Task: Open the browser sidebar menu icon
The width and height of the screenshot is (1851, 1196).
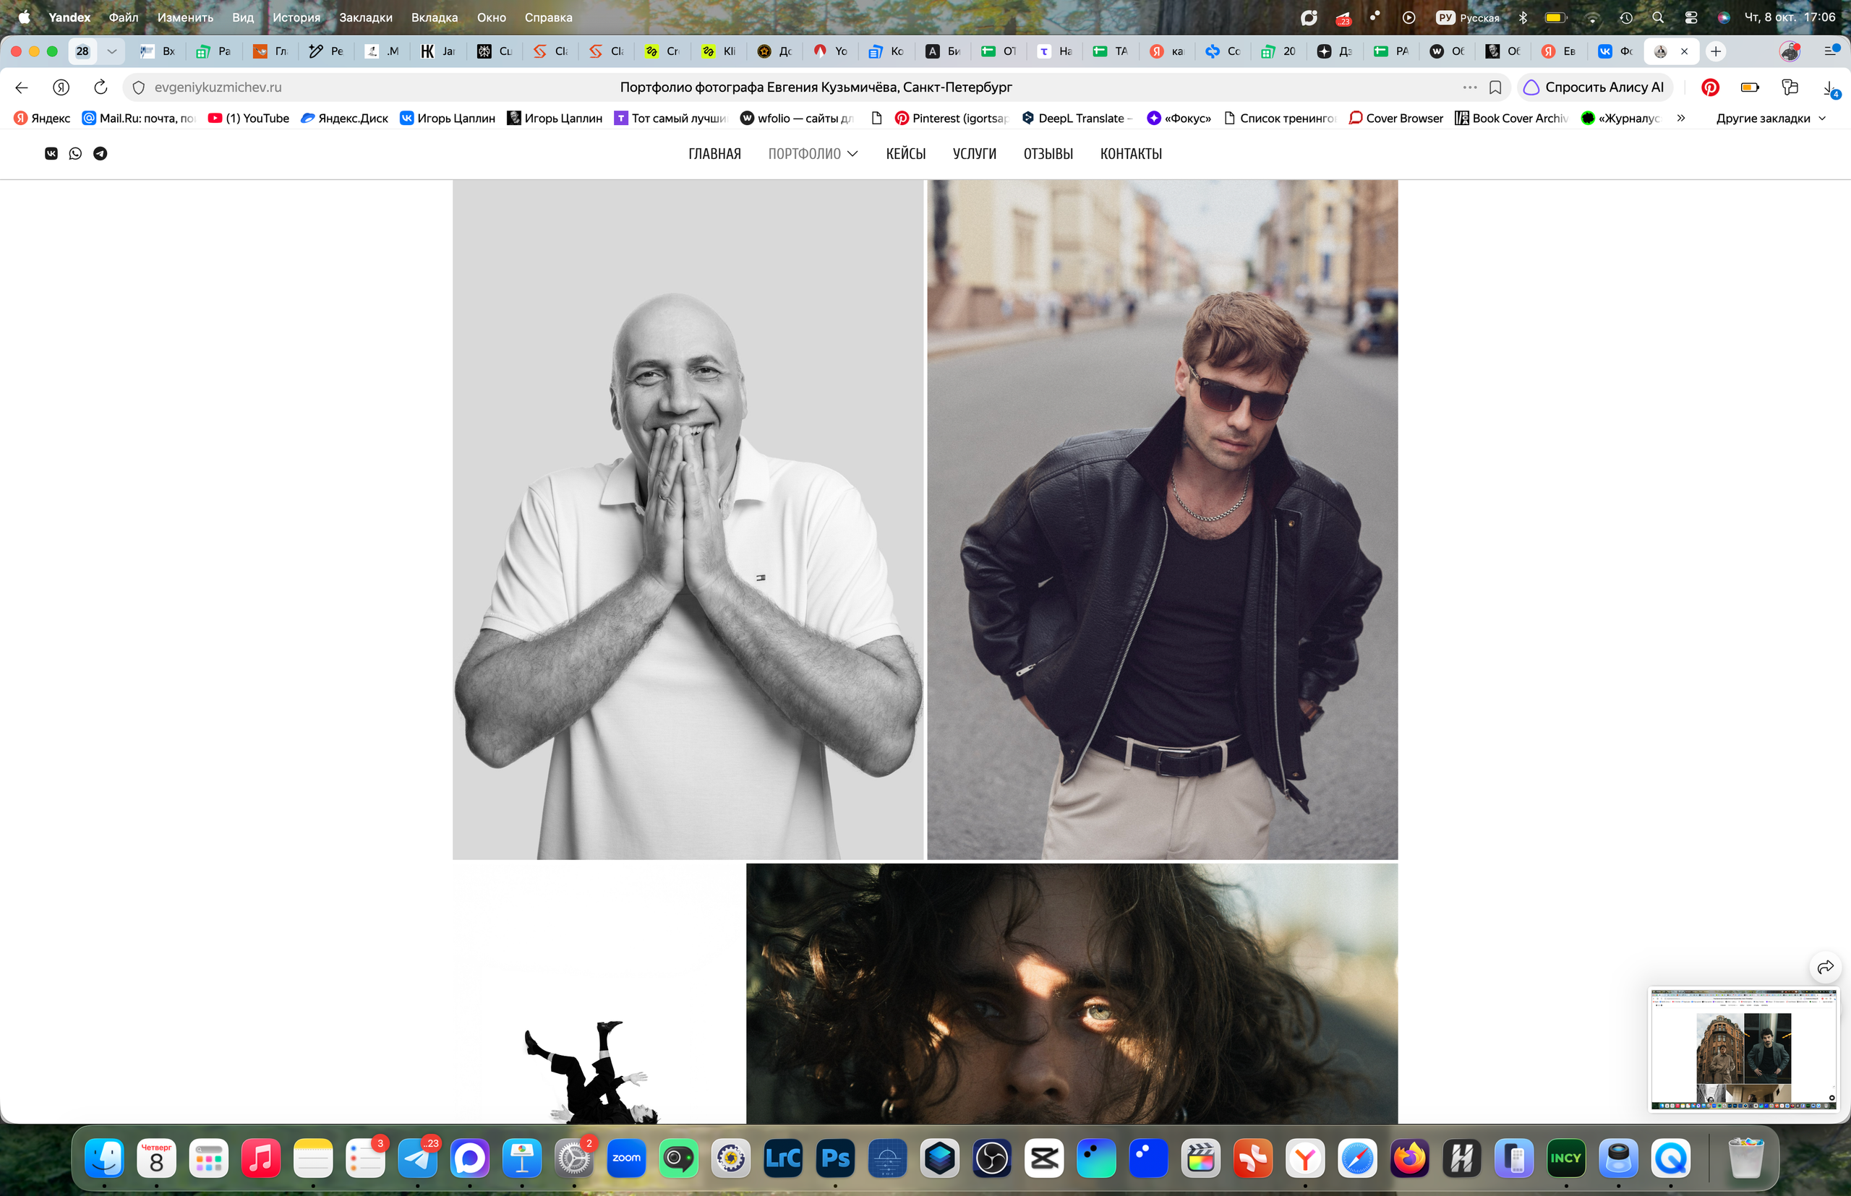Action: [1831, 51]
